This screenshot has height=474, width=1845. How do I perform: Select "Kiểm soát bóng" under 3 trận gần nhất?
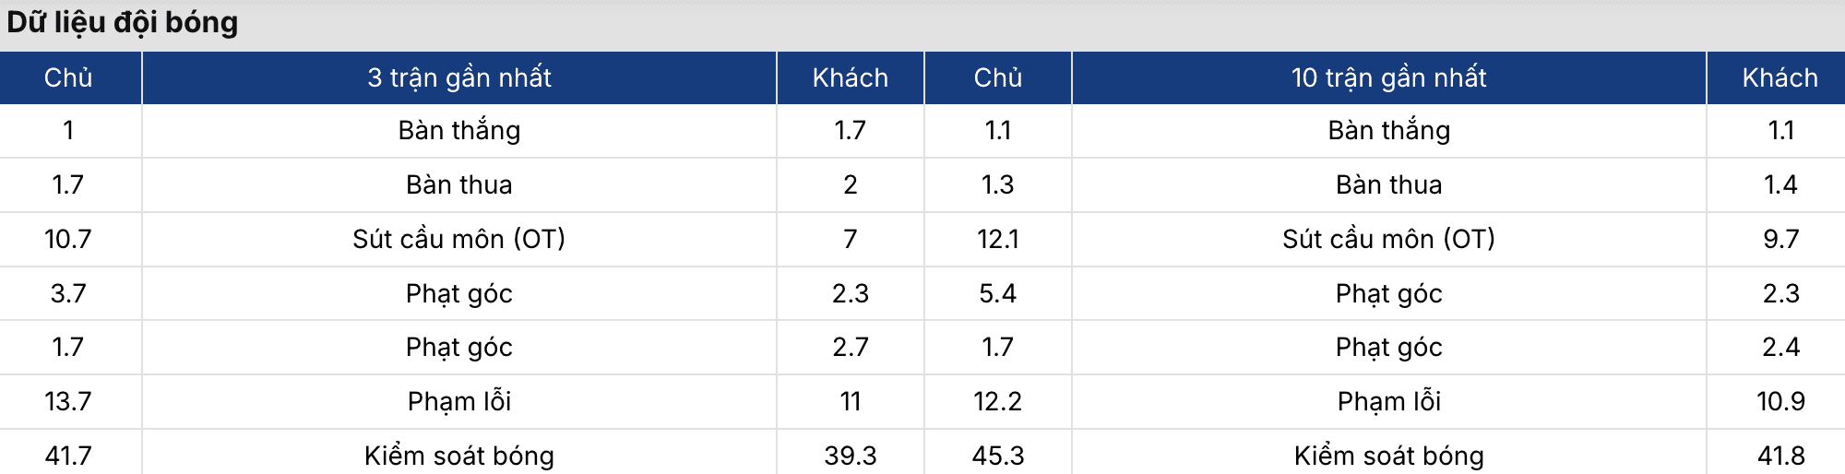(458, 456)
